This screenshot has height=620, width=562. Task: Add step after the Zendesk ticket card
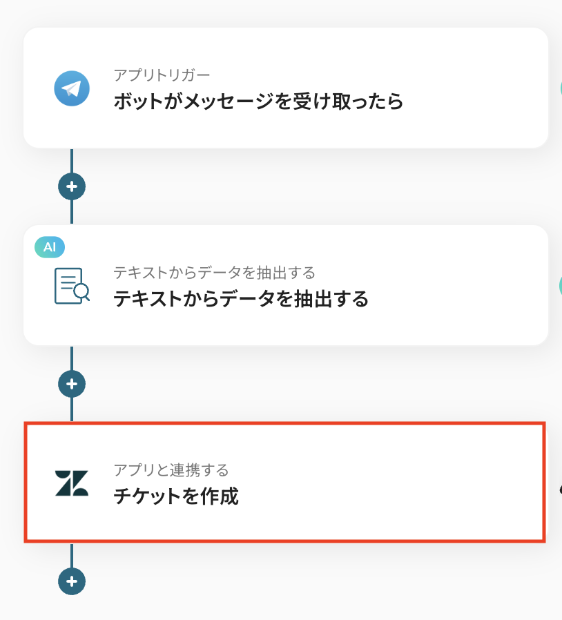click(x=72, y=581)
